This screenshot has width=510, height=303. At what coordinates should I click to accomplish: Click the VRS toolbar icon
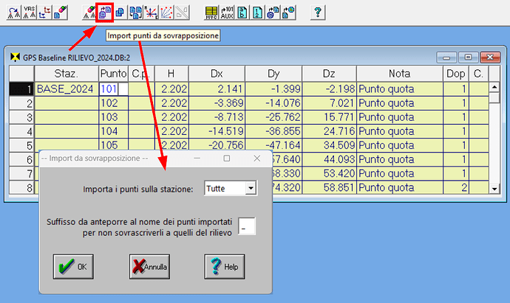(30, 13)
